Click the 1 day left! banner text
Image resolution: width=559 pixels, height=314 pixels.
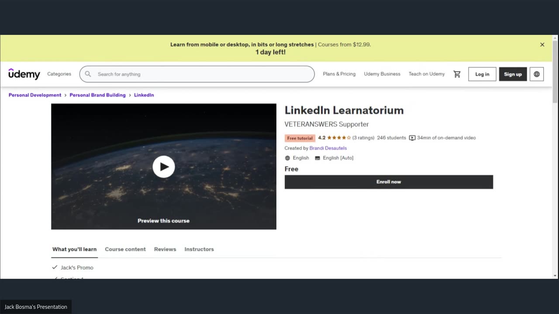(x=270, y=52)
